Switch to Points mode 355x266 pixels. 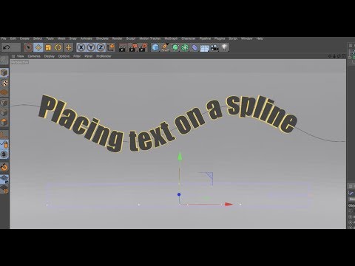4,103
